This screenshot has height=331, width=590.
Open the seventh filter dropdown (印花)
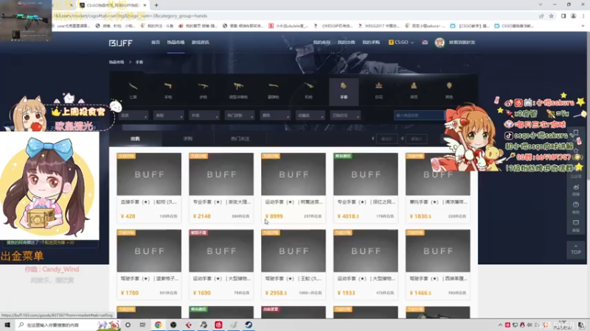(x=345, y=115)
